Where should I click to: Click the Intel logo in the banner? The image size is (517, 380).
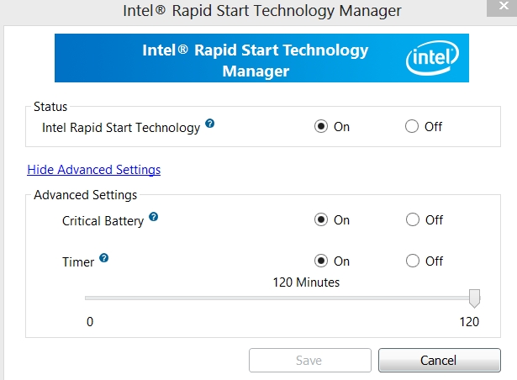431,59
